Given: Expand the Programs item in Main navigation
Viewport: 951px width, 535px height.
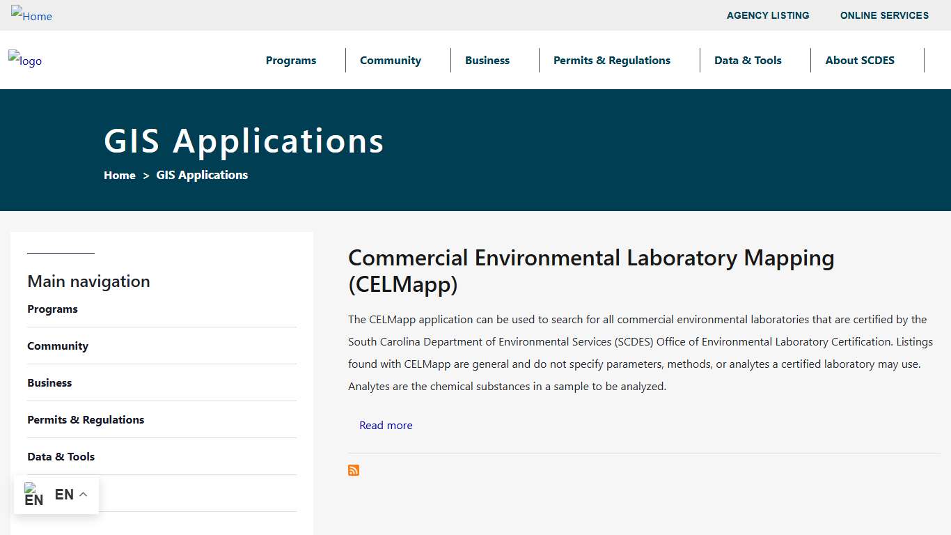Looking at the screenshot, I should coord(52,309).
